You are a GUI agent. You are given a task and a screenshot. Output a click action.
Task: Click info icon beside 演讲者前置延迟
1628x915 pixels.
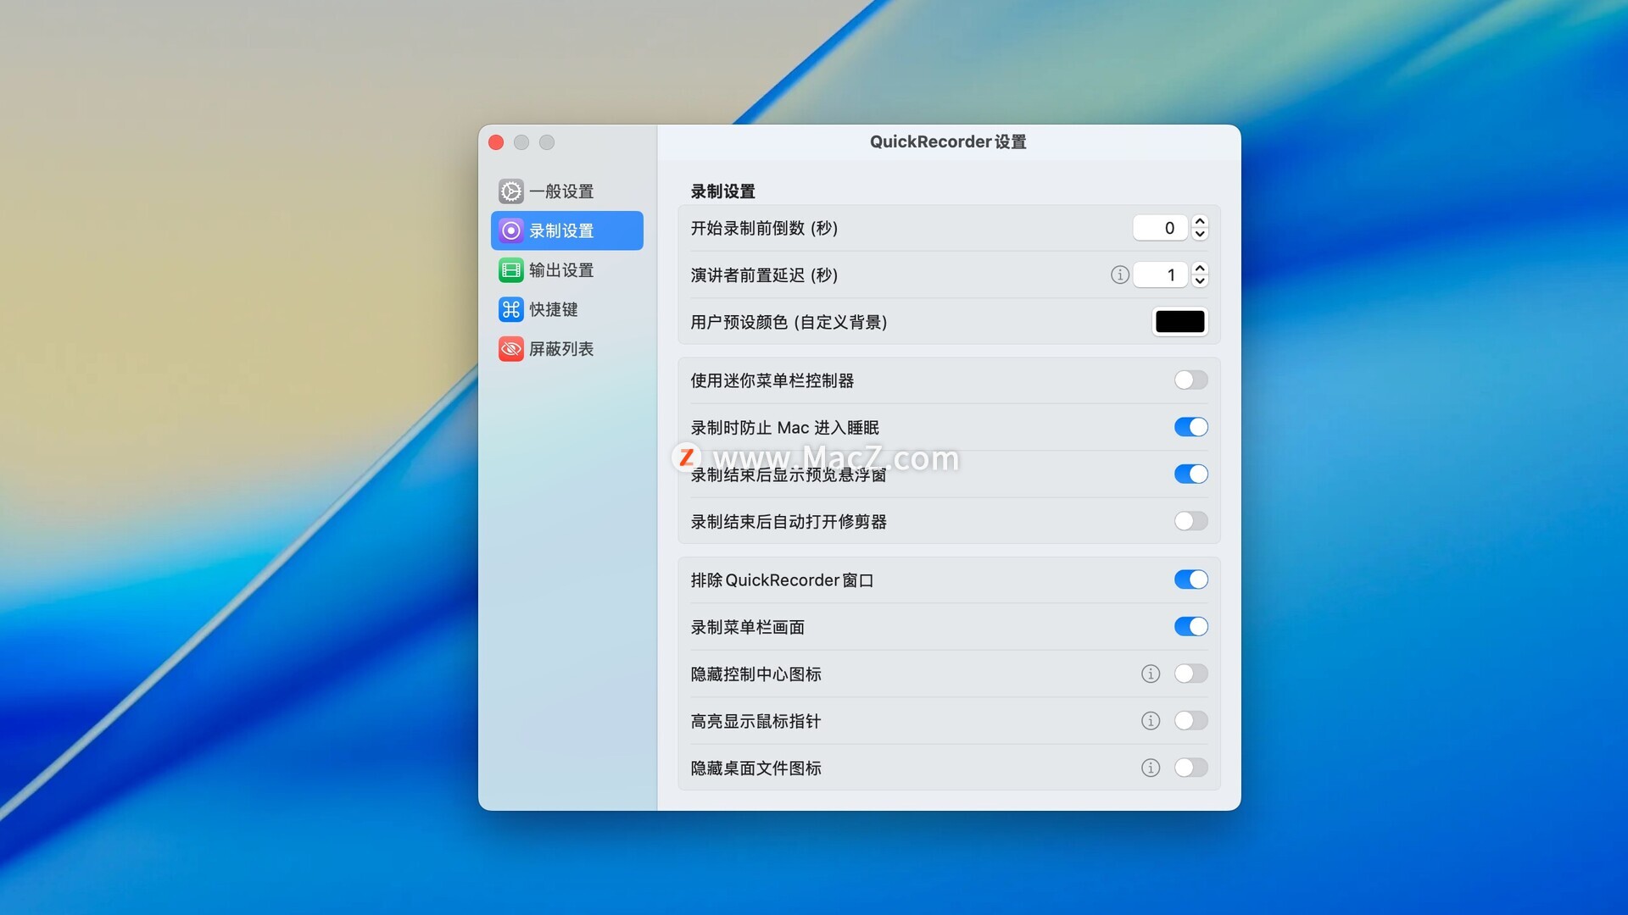tap(1119, 274)
